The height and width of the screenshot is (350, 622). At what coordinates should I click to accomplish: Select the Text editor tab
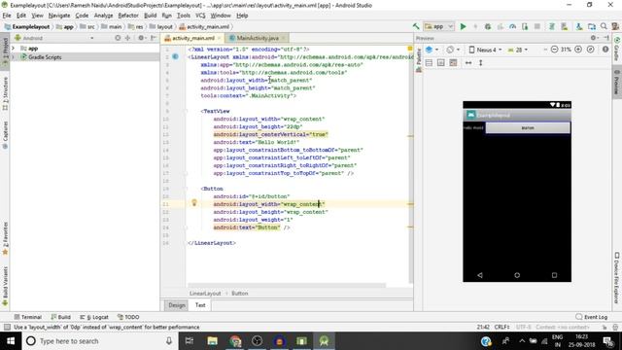coord(200,305)
